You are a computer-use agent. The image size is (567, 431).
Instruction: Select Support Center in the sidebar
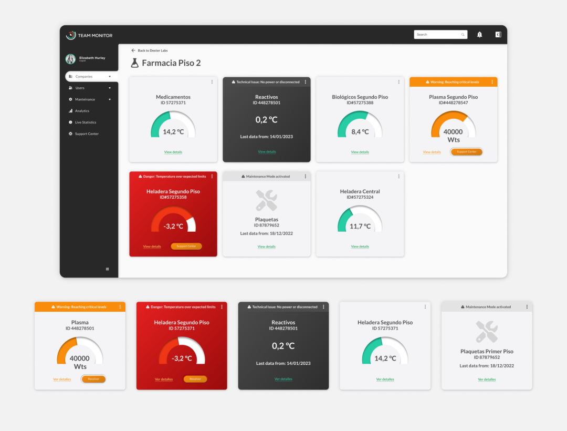coord(86,134)
